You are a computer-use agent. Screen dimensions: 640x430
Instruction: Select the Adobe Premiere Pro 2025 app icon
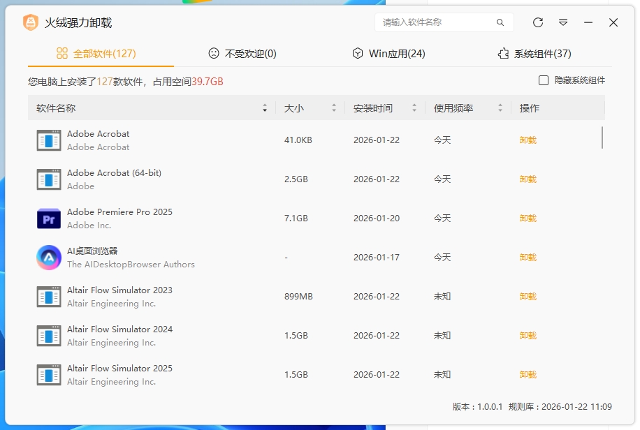click(x=48, y=218)
